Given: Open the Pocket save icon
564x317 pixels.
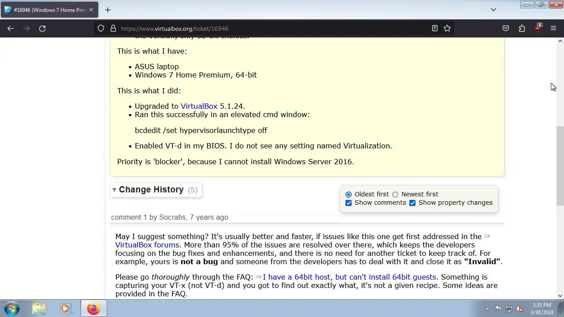Looking at the screenshot, I should click(506, 29).
